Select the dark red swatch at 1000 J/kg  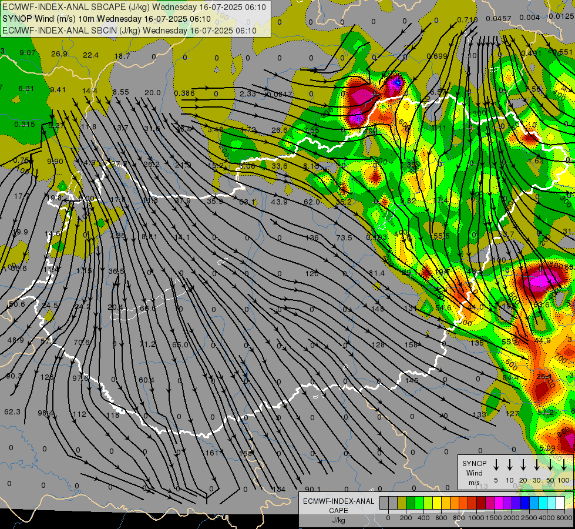coord(481,503)
